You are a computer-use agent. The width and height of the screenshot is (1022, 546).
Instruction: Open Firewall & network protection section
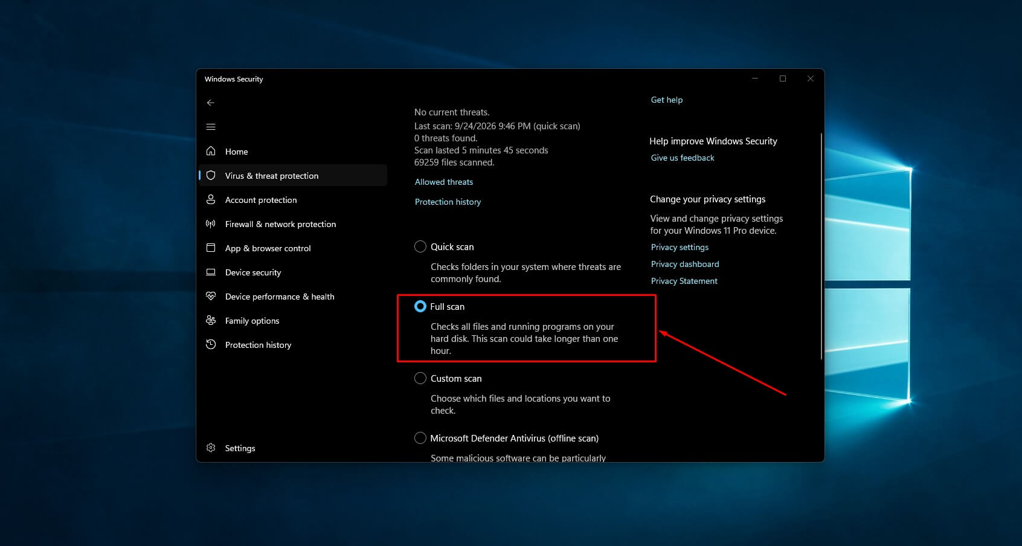[x=293, y=223]
